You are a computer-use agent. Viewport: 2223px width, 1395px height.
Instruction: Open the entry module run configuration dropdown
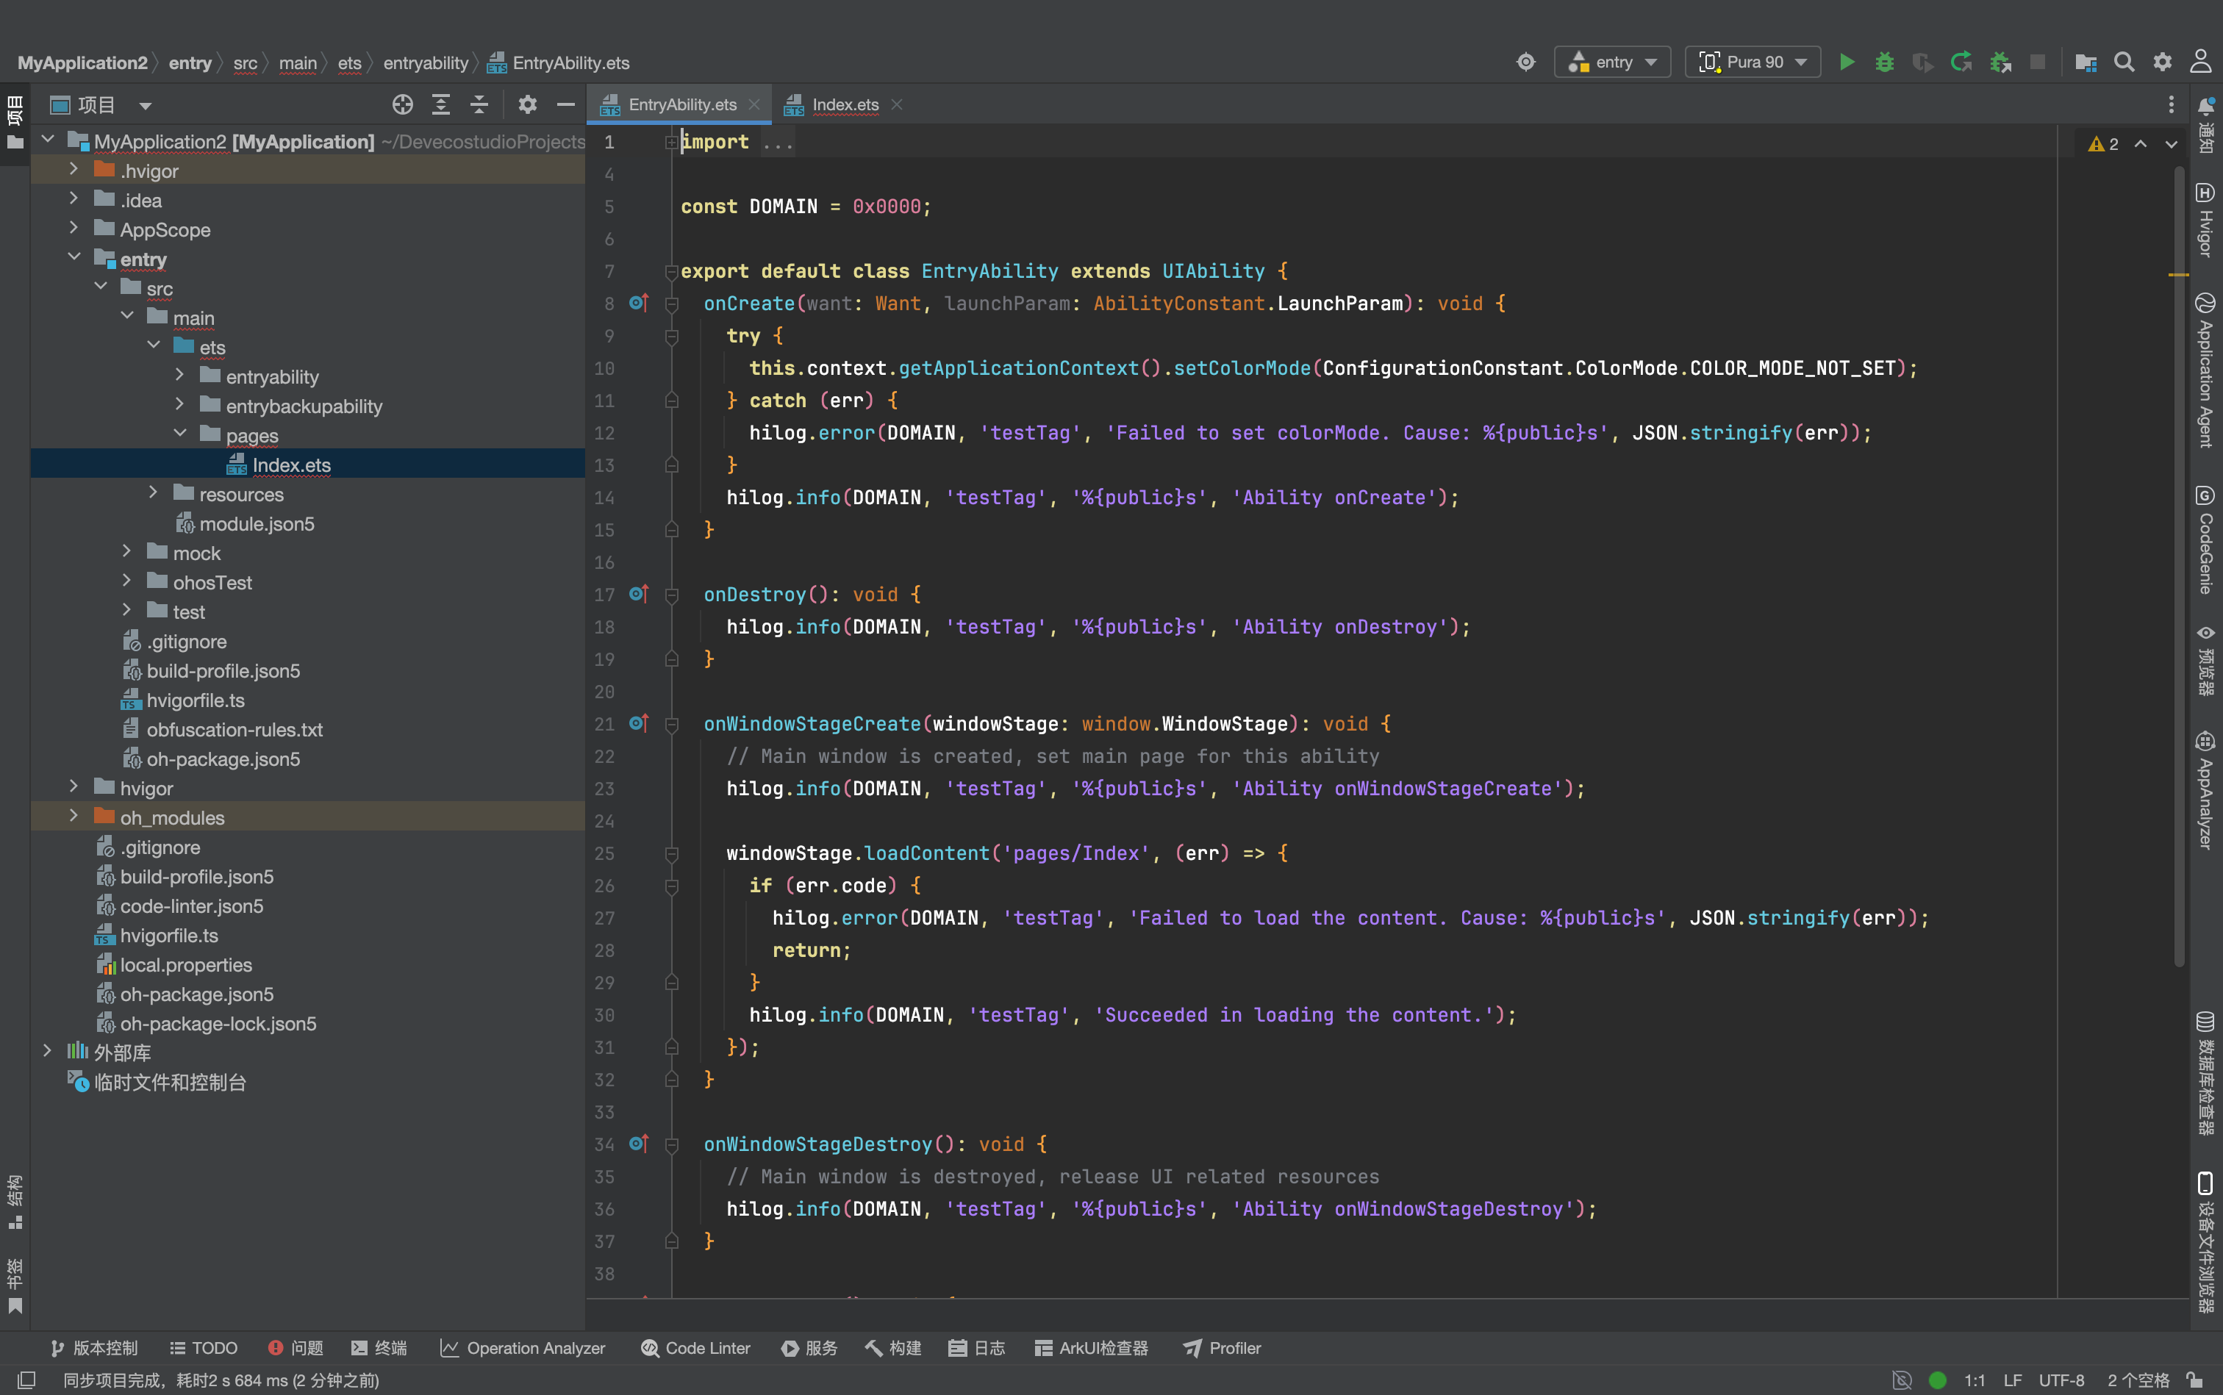coord(1612,62)
